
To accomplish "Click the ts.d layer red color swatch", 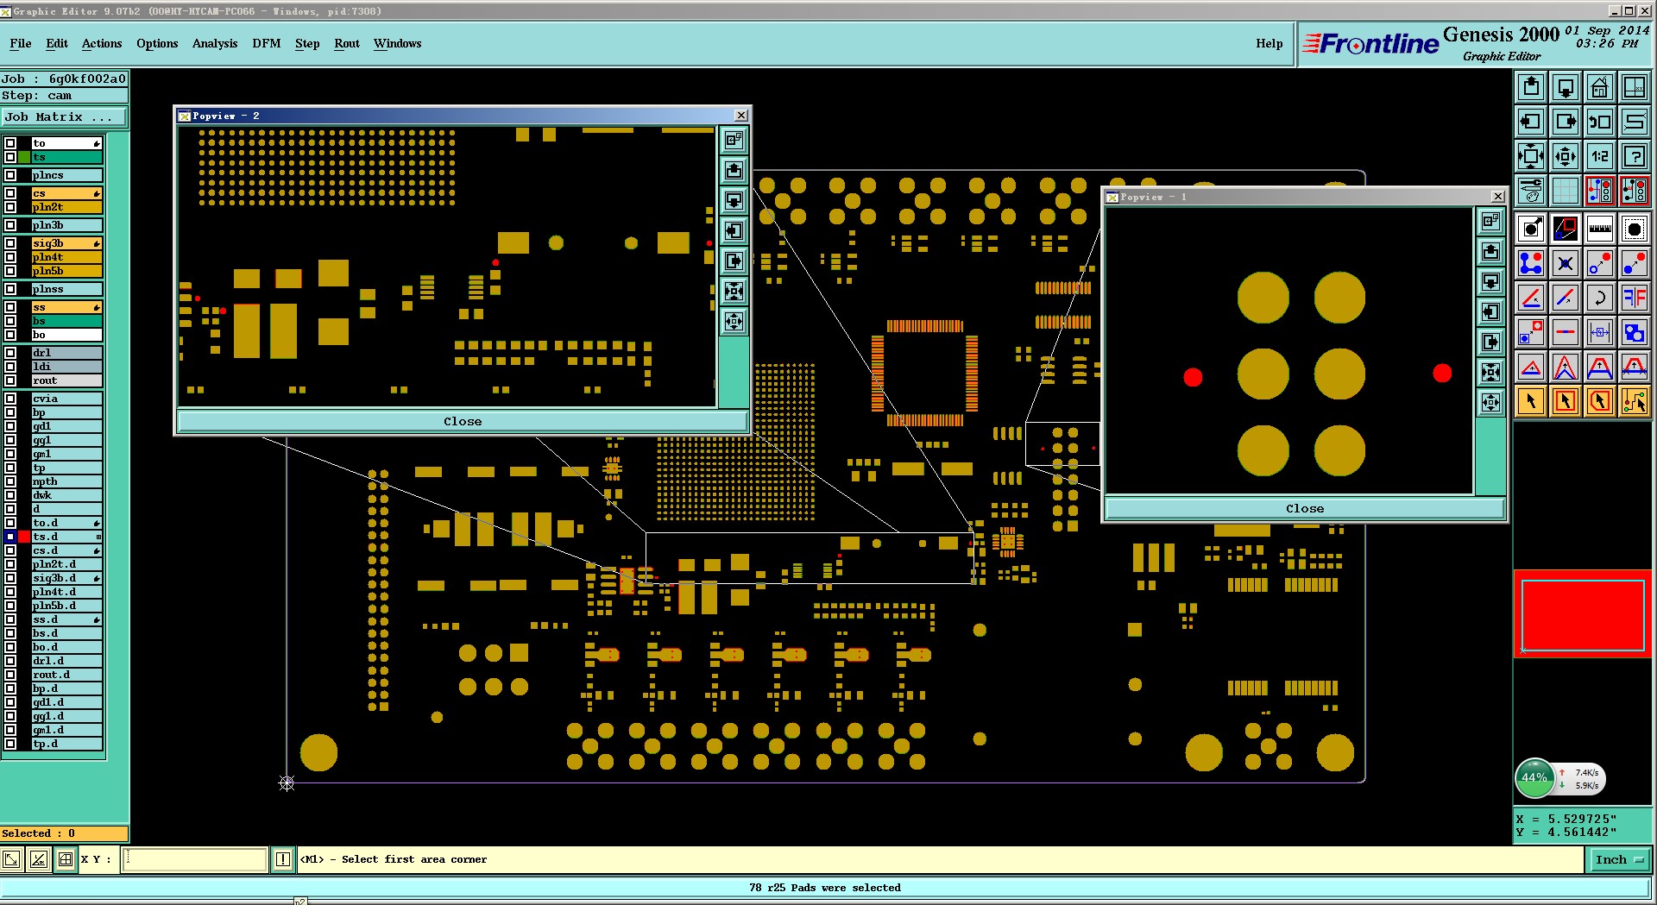I will click(24, 537).
